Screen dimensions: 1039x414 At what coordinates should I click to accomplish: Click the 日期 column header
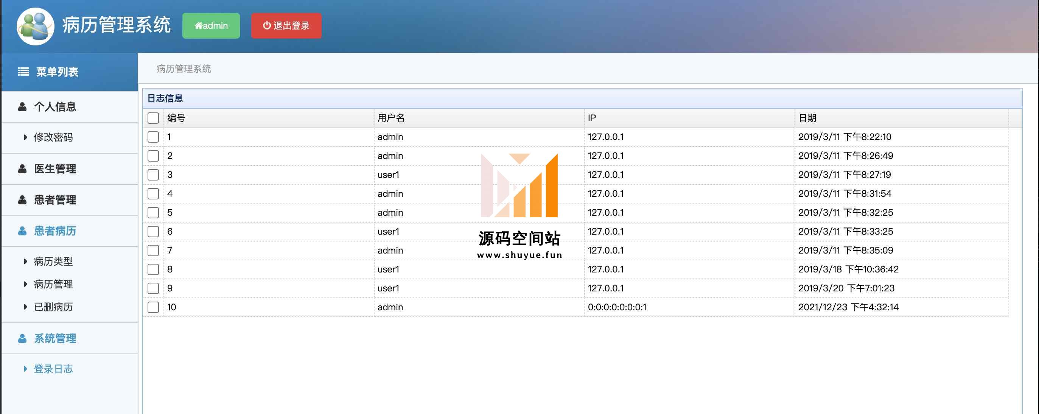pos(901,118)
